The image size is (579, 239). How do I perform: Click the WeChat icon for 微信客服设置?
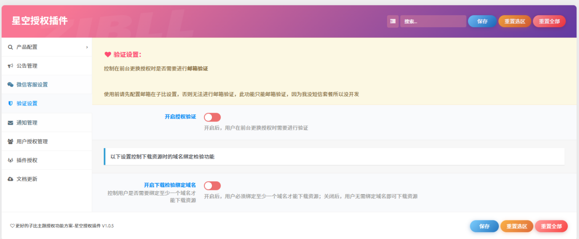[x=10, y=85]
